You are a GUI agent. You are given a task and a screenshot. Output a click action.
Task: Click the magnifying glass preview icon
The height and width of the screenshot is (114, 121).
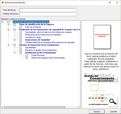pos(113,102)
